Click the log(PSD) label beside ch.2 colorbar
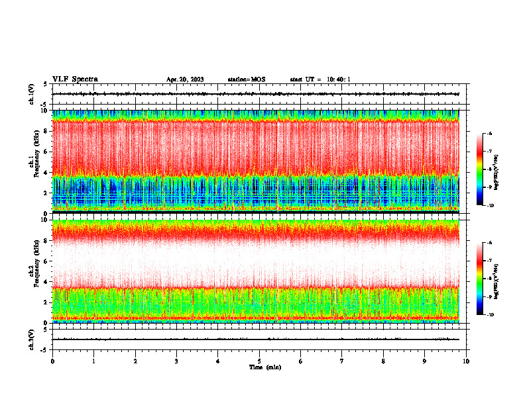Image resolution: width=525 pixels, height=405 pixels. [496, 281]
